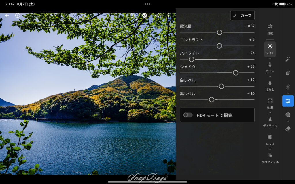The width and height of the screenshot is (295, 184).
Task: Open the カーブ (Curve) editor
Action: 242,15
